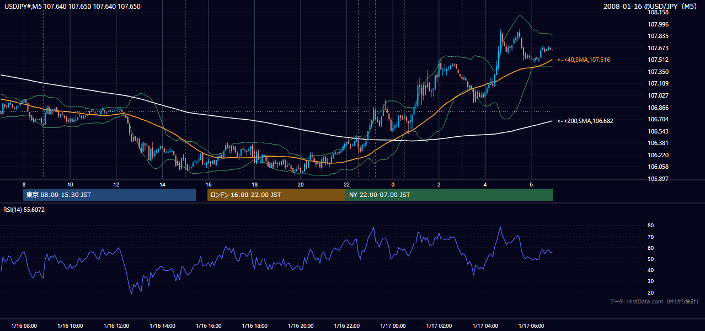Click price axis value 106.220
The height and width of the screenshot is (331, 705).
(658, 155)
